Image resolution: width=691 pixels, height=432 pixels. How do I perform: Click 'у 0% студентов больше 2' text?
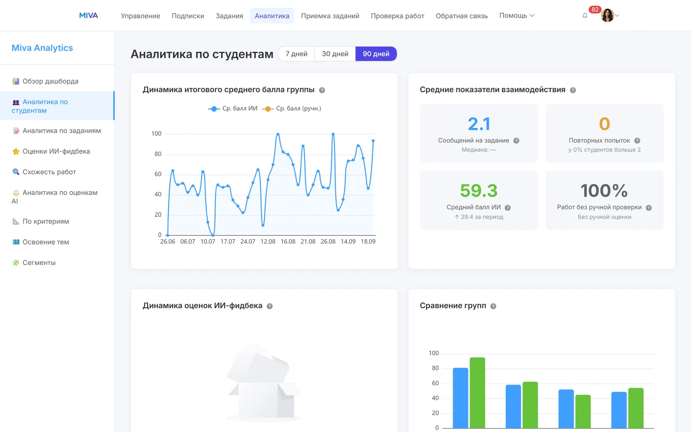(x=605, y=150)
